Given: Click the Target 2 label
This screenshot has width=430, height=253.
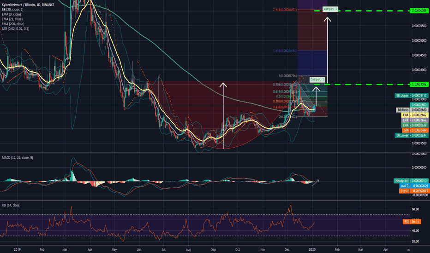Looking at the screenshot, I should point(330,9).
